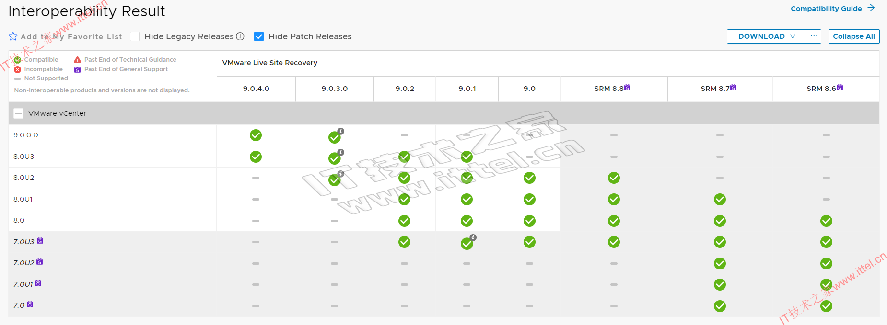
Task: Select the 9.0.2 version column header
Action: pyautogui.click(x=405, y=89)
